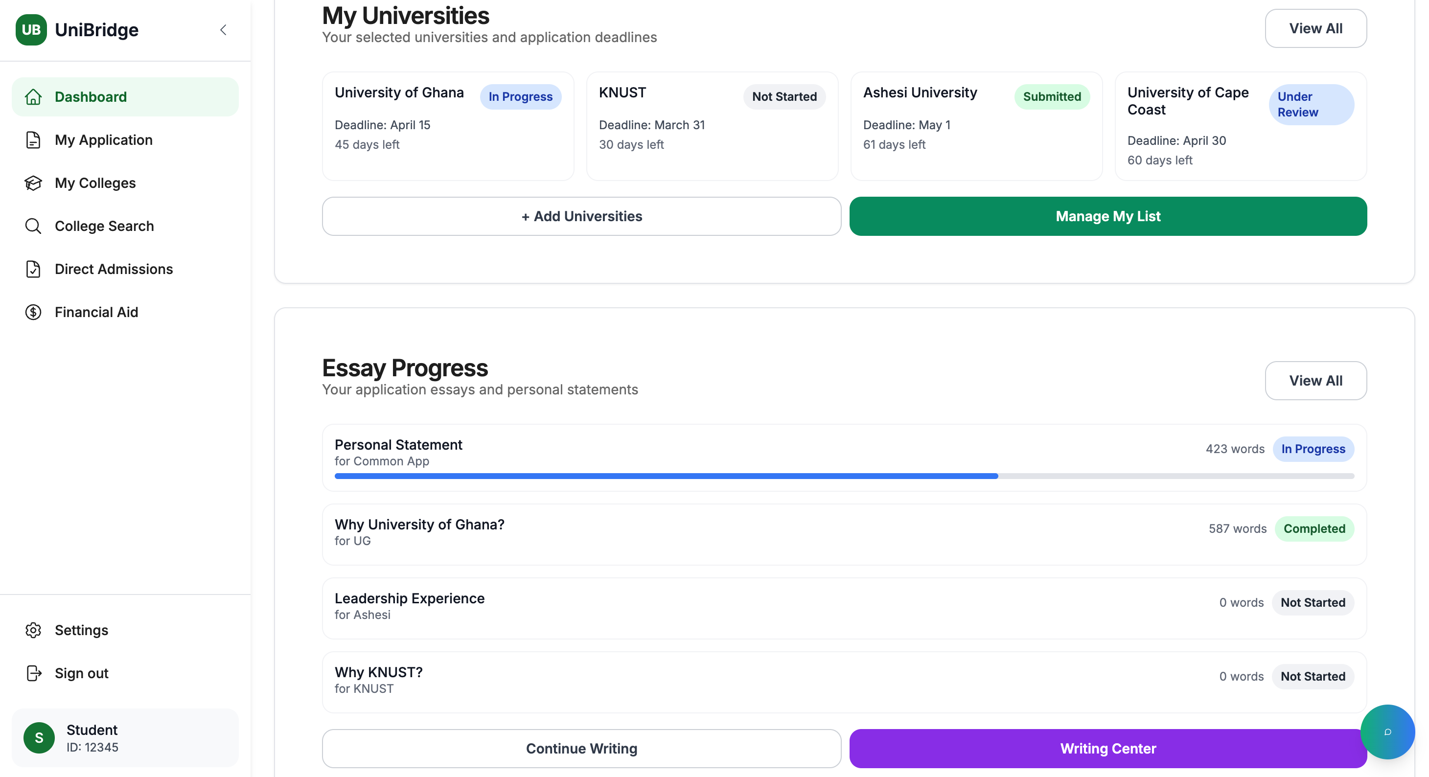Click the Dashboard home icon

[33, 97]
